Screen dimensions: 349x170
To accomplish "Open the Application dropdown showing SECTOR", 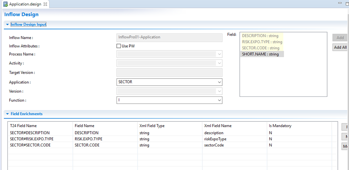I will pyautogui.click(x=219, y=82).
